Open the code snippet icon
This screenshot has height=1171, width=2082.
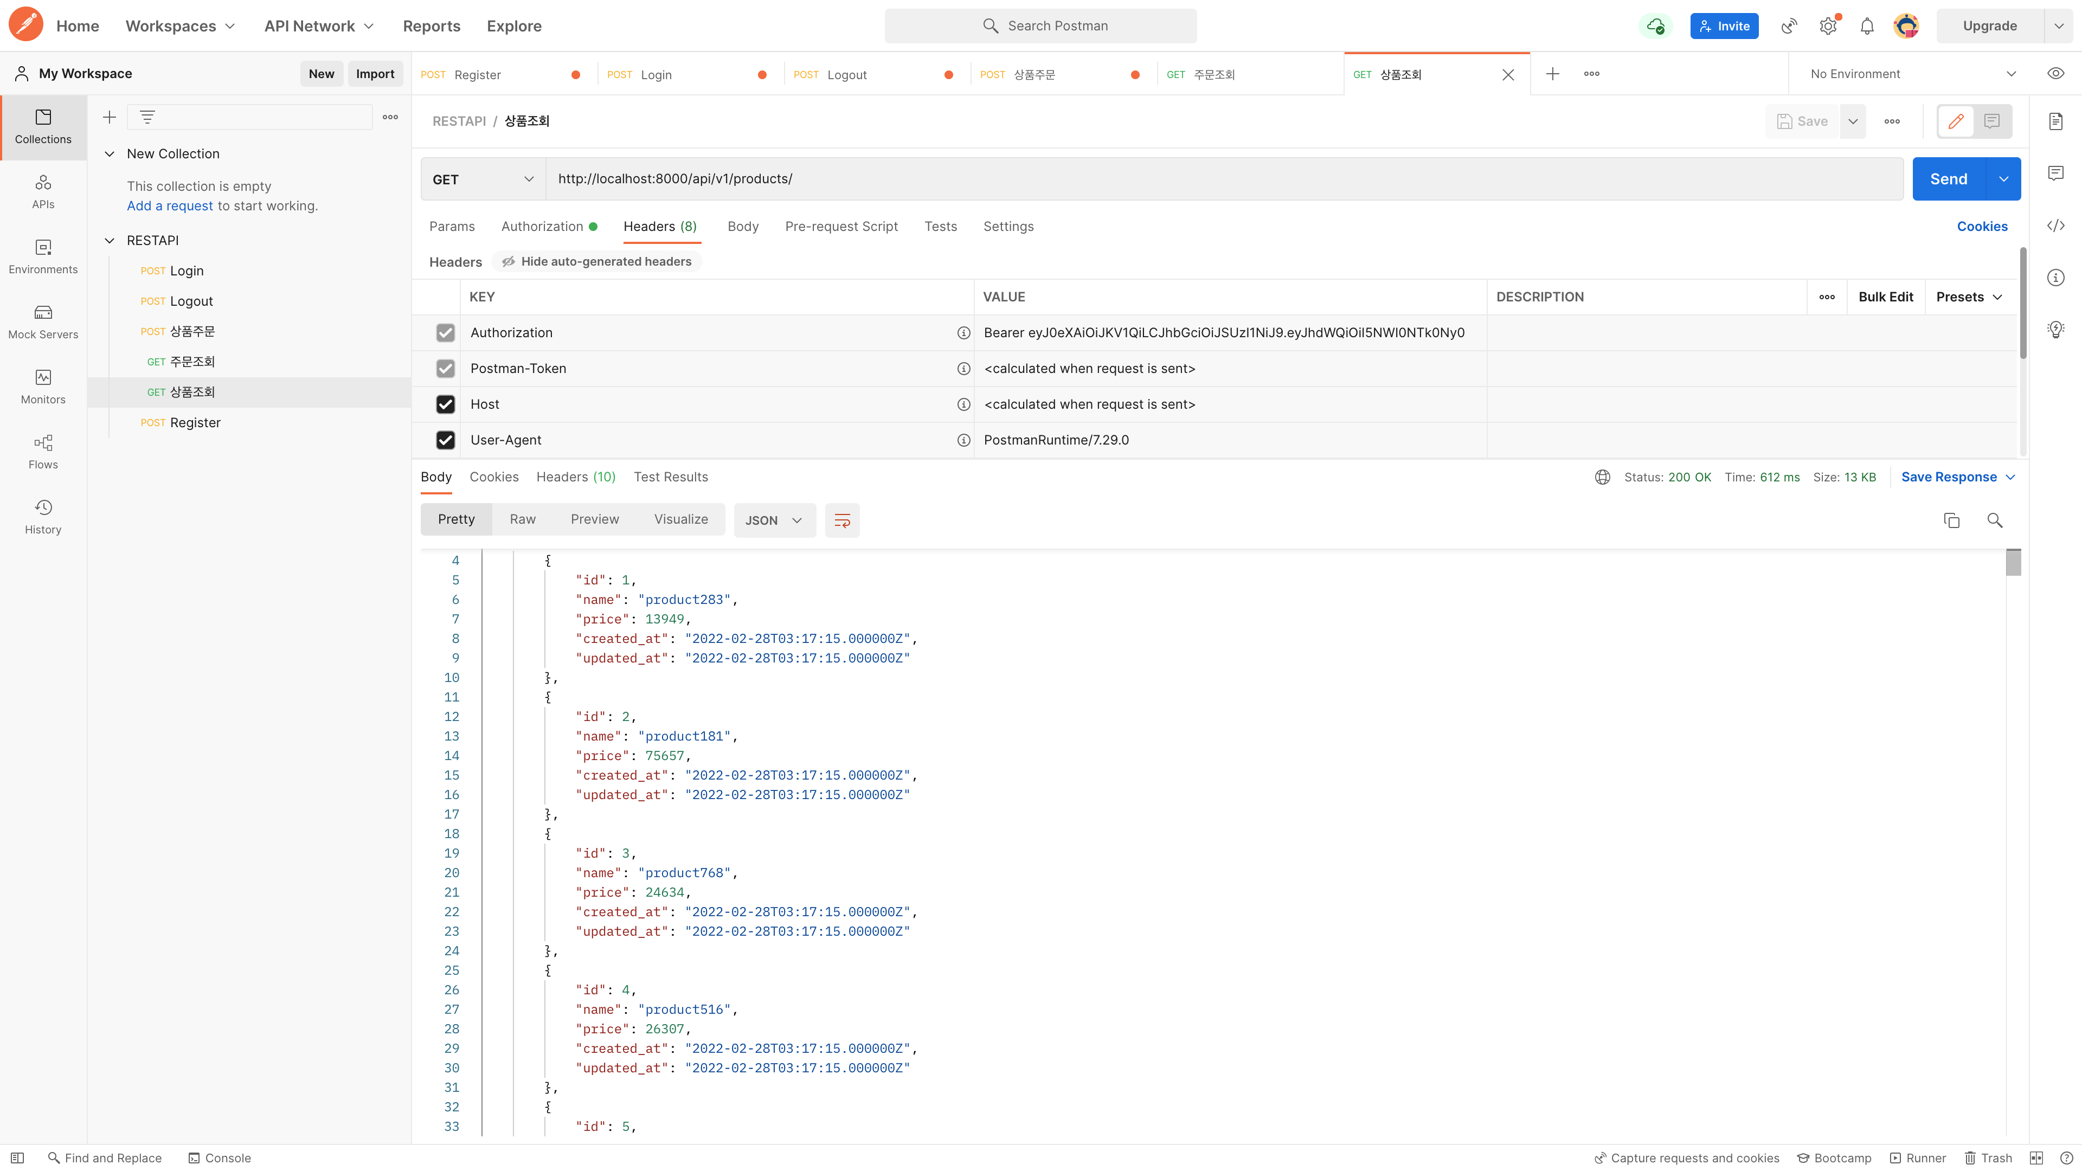[2055, 226]
